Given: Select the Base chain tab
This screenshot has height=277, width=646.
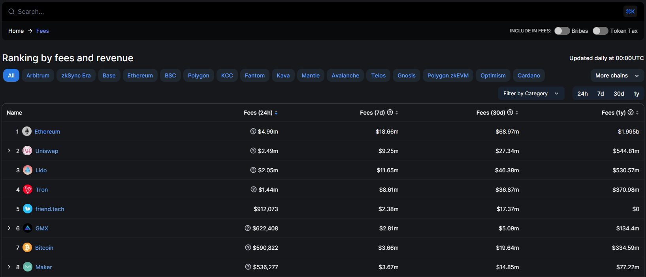Looking at the screenshot, I should tap(109, 75).
